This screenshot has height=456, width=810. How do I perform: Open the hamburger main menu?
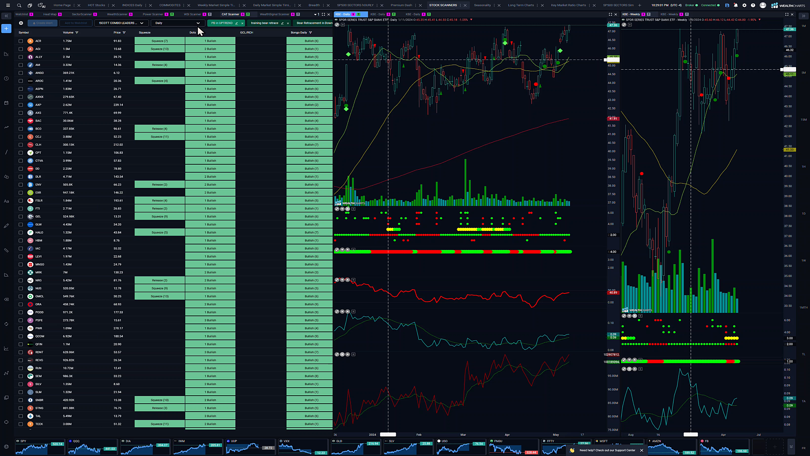pos(8,5)
